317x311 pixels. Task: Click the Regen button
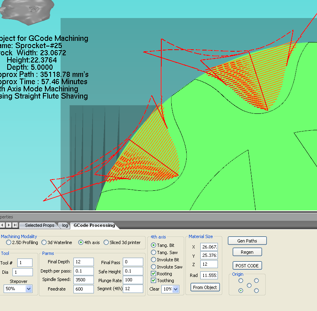click(247, 252)
